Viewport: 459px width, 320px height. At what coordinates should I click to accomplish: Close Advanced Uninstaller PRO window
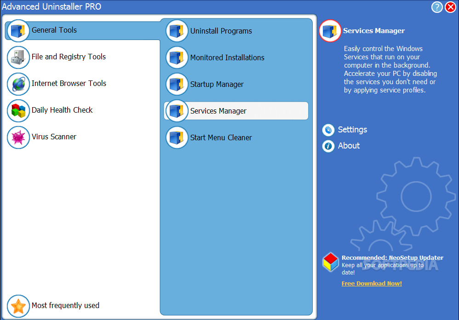[x=451, y=7]
